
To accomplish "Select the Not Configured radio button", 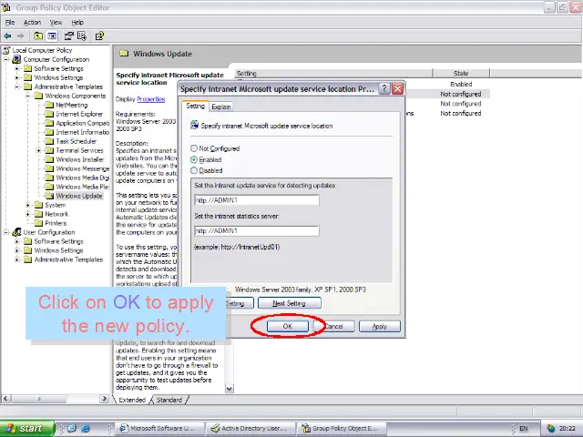I will pyautogui.click(x=194, y=148).
